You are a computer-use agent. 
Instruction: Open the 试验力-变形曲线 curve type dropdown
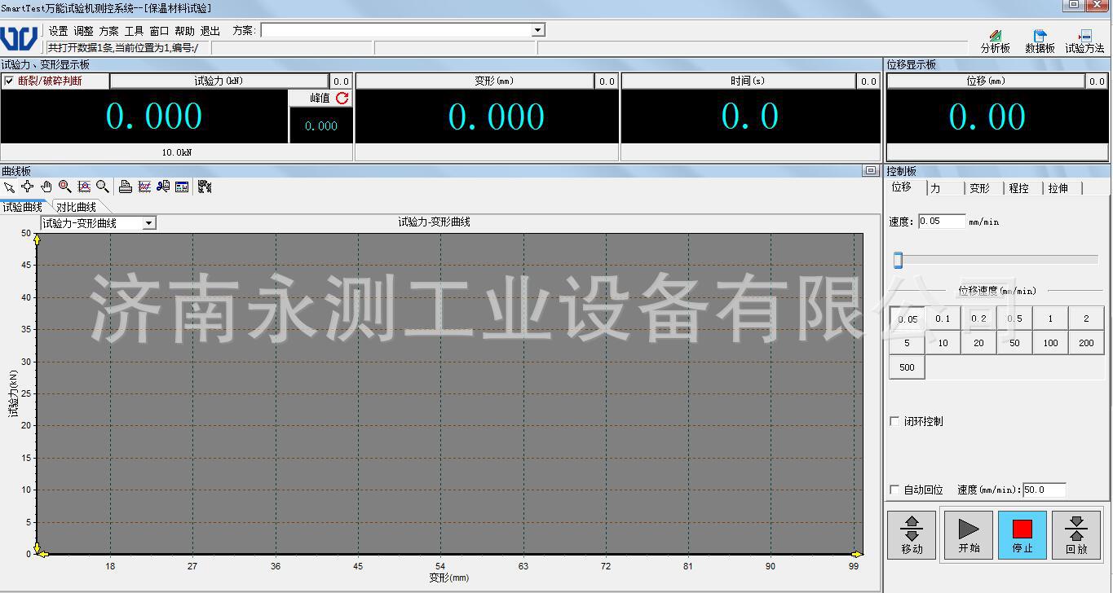coord(149,223)
